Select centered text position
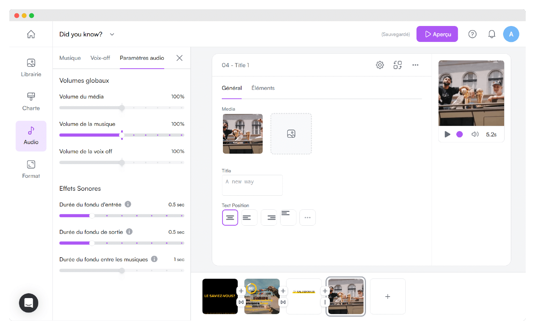The image size is (535, 330). click(230, 218)
